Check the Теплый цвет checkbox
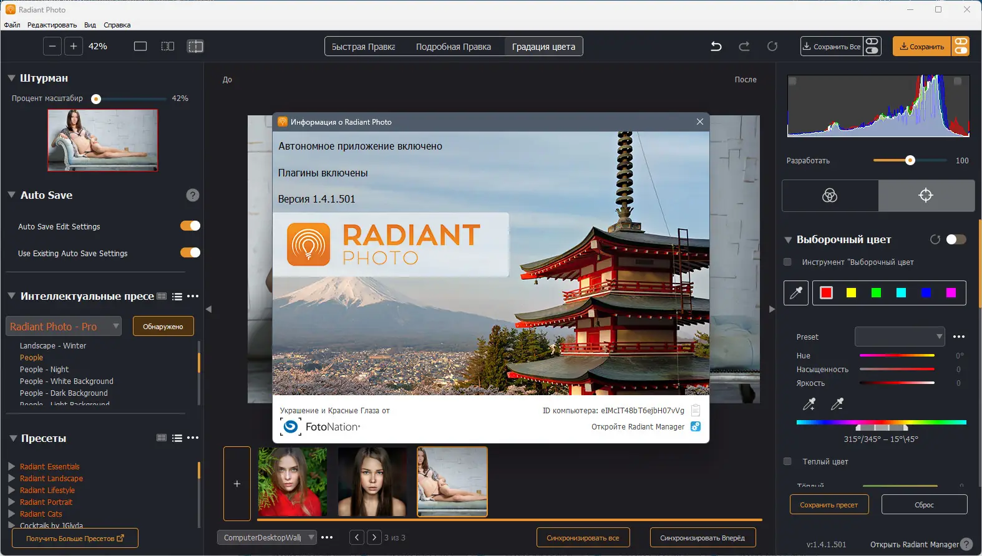The height and width of the screenshot is (556, 982). (x=787, y=461)
